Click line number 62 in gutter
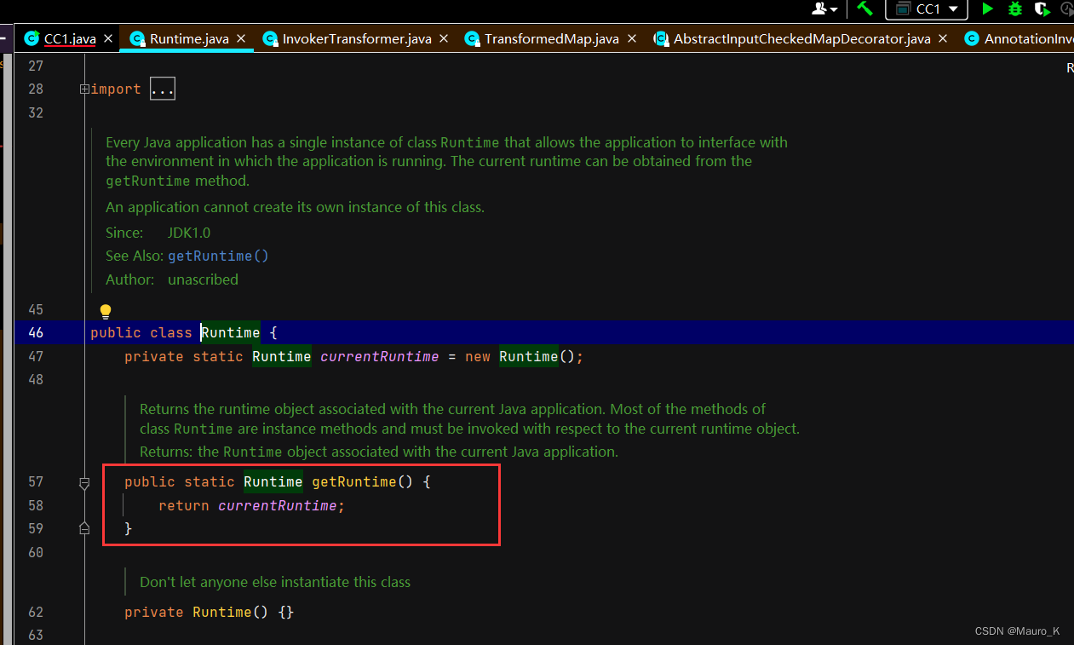 (36, 612)
